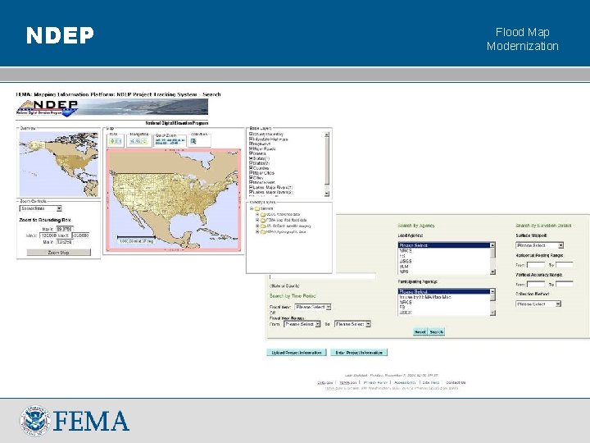Click the Base Layers scrollbar down arrow

pyautogui.click(x=327, y=194)
